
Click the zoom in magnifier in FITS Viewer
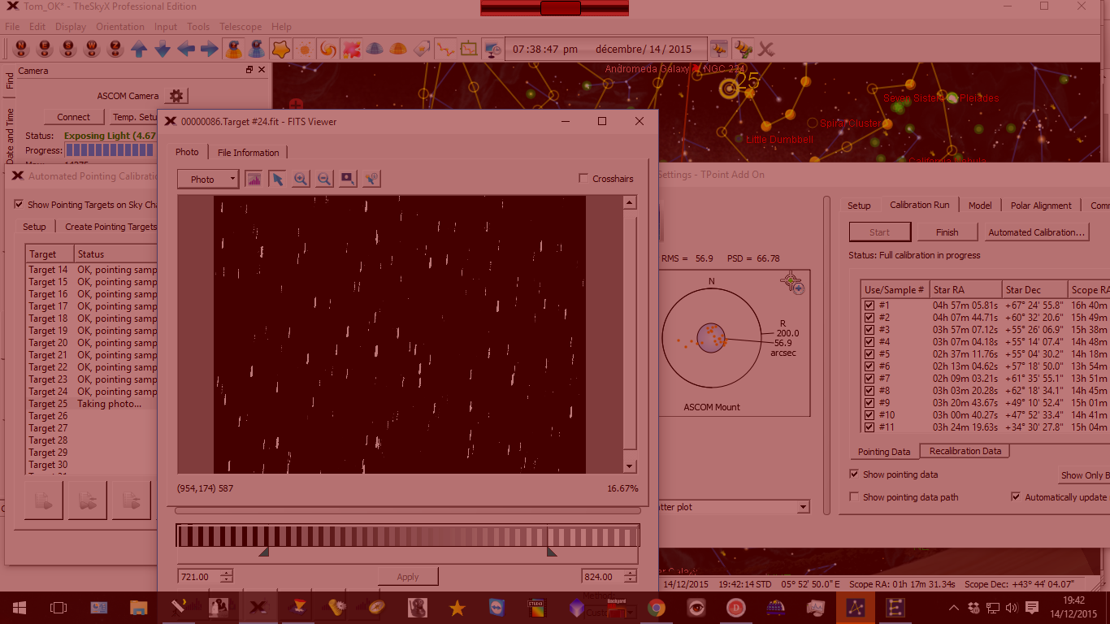click(301, 179)
